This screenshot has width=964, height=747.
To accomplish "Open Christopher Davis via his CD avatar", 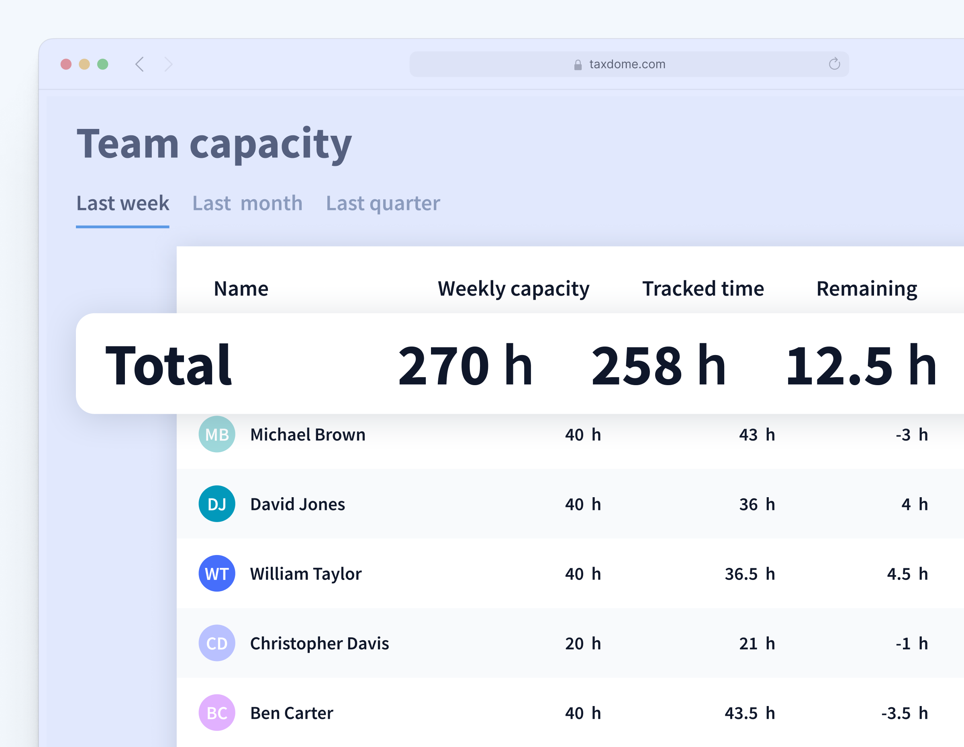I will tap(217, 643).
